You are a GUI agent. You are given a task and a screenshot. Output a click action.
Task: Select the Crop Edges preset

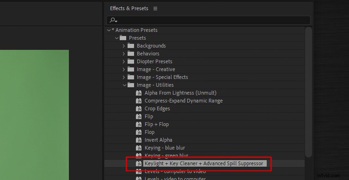[x=157, y=108]
